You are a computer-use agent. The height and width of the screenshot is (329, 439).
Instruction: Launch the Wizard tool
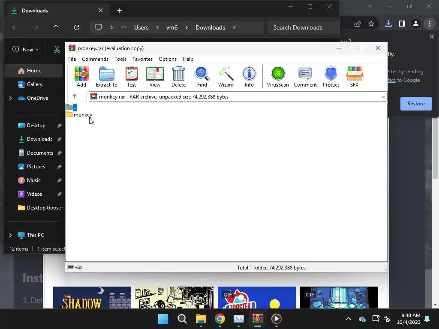click(226, 77)
